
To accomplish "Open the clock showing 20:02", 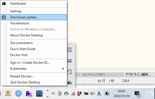I will [x=121, y=94].
